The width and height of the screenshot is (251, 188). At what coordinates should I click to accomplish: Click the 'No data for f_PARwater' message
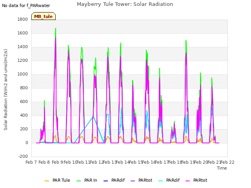pos(26,5)
